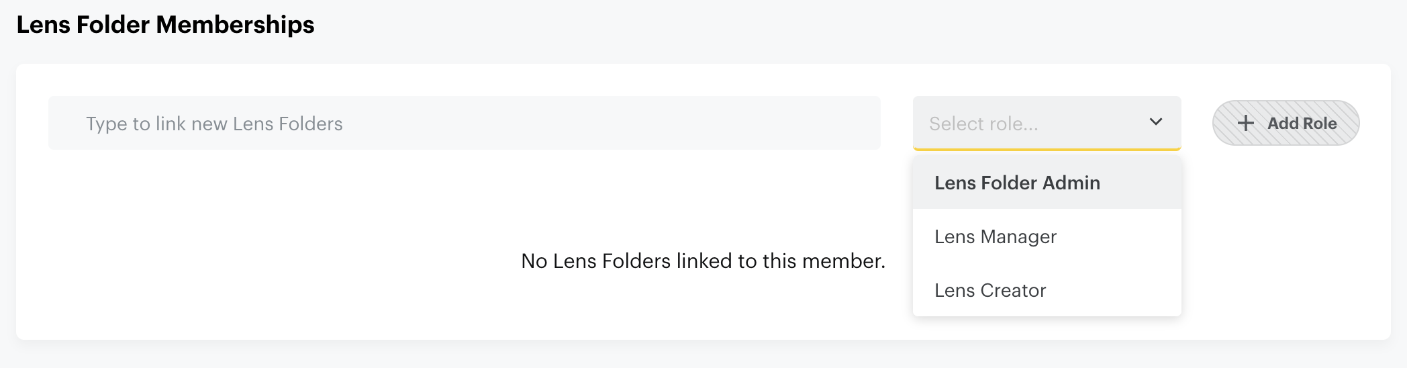Collapse the role dropdown using its arrow
This screenshot has width=1407, height=368.
tap(1156, 122)
